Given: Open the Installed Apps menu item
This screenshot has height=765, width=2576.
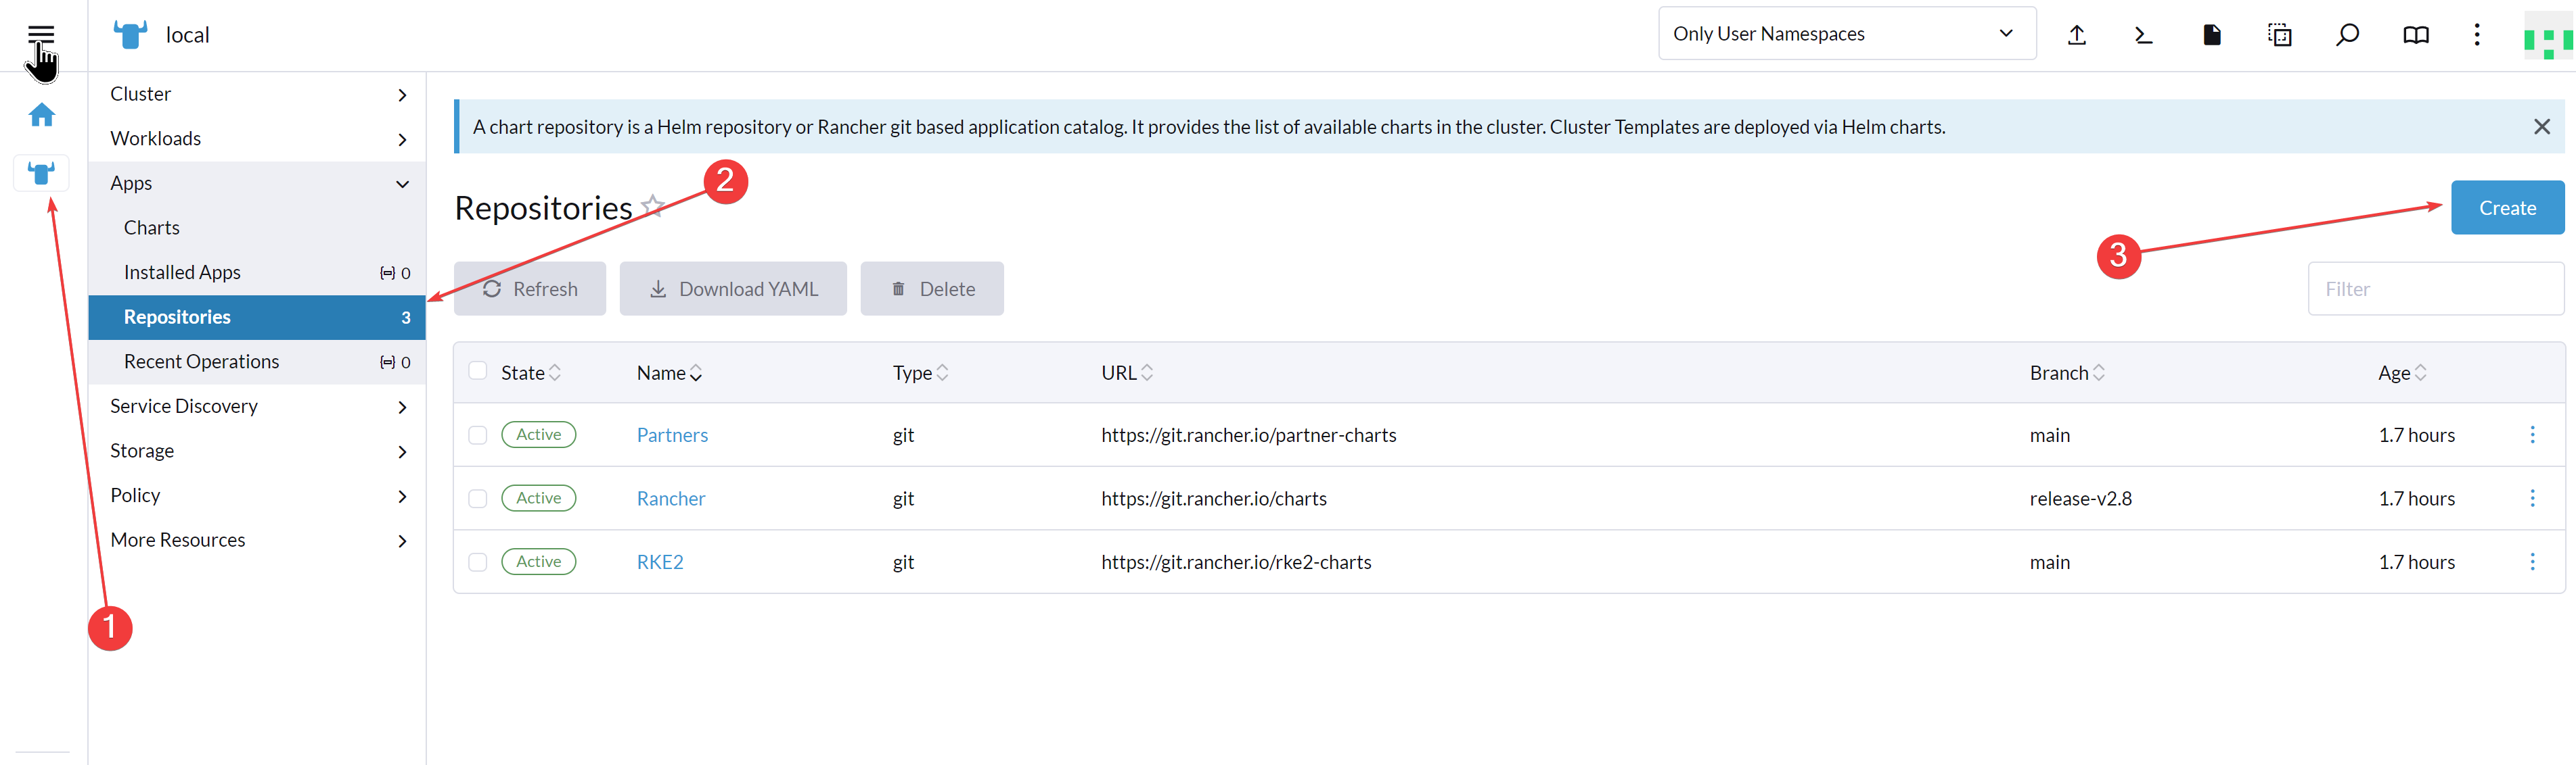Looking at the screenshot, I should tap(257, 272).
